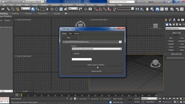Click the Redo arrow in main toolbar
This screenshot has width=185, height=104.
pos(3,9)
